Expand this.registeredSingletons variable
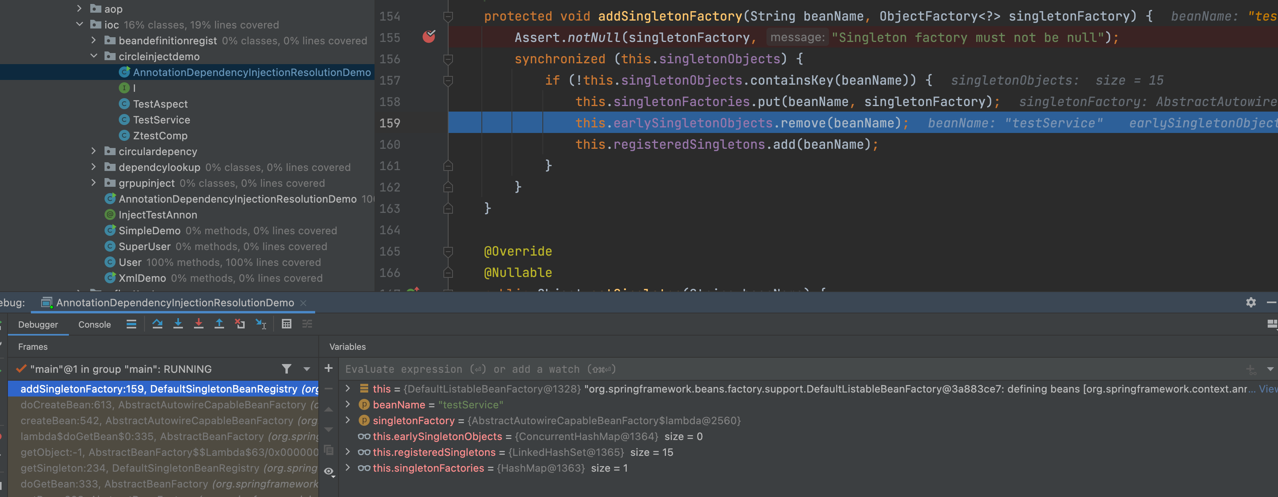Screen dimensions: 1278x497 348,452
